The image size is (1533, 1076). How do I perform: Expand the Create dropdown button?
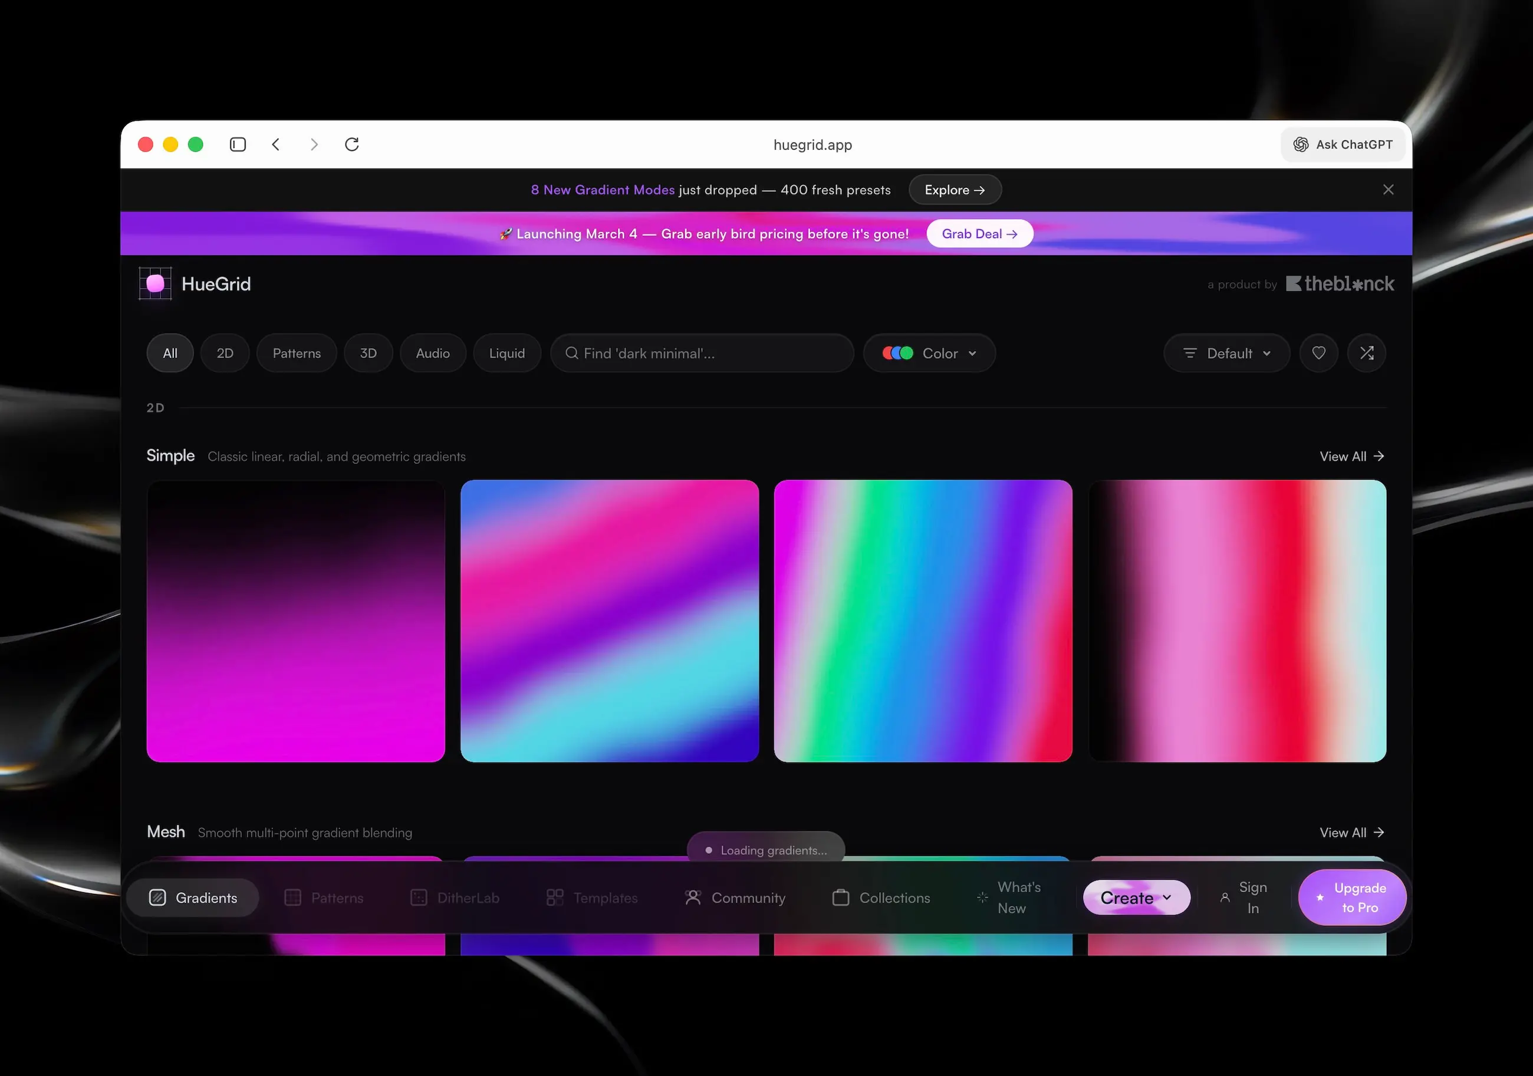tap(1136, 898)
